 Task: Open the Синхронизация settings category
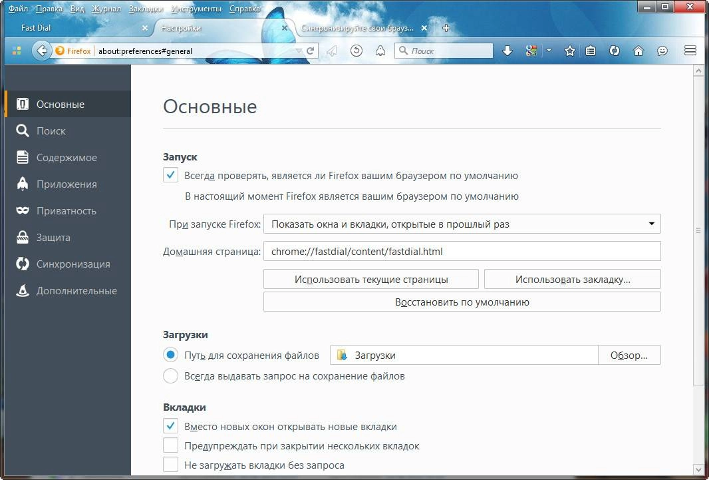[x=68, y=264]
